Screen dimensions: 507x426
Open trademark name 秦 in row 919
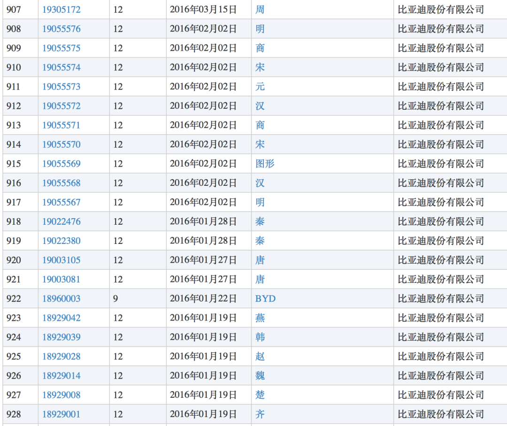pos(260,241)
